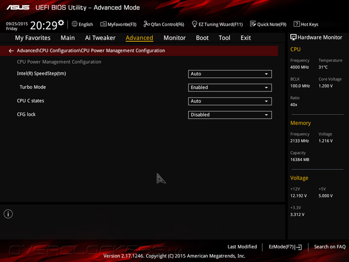Click Search on FAQ

tap(330, 246)
